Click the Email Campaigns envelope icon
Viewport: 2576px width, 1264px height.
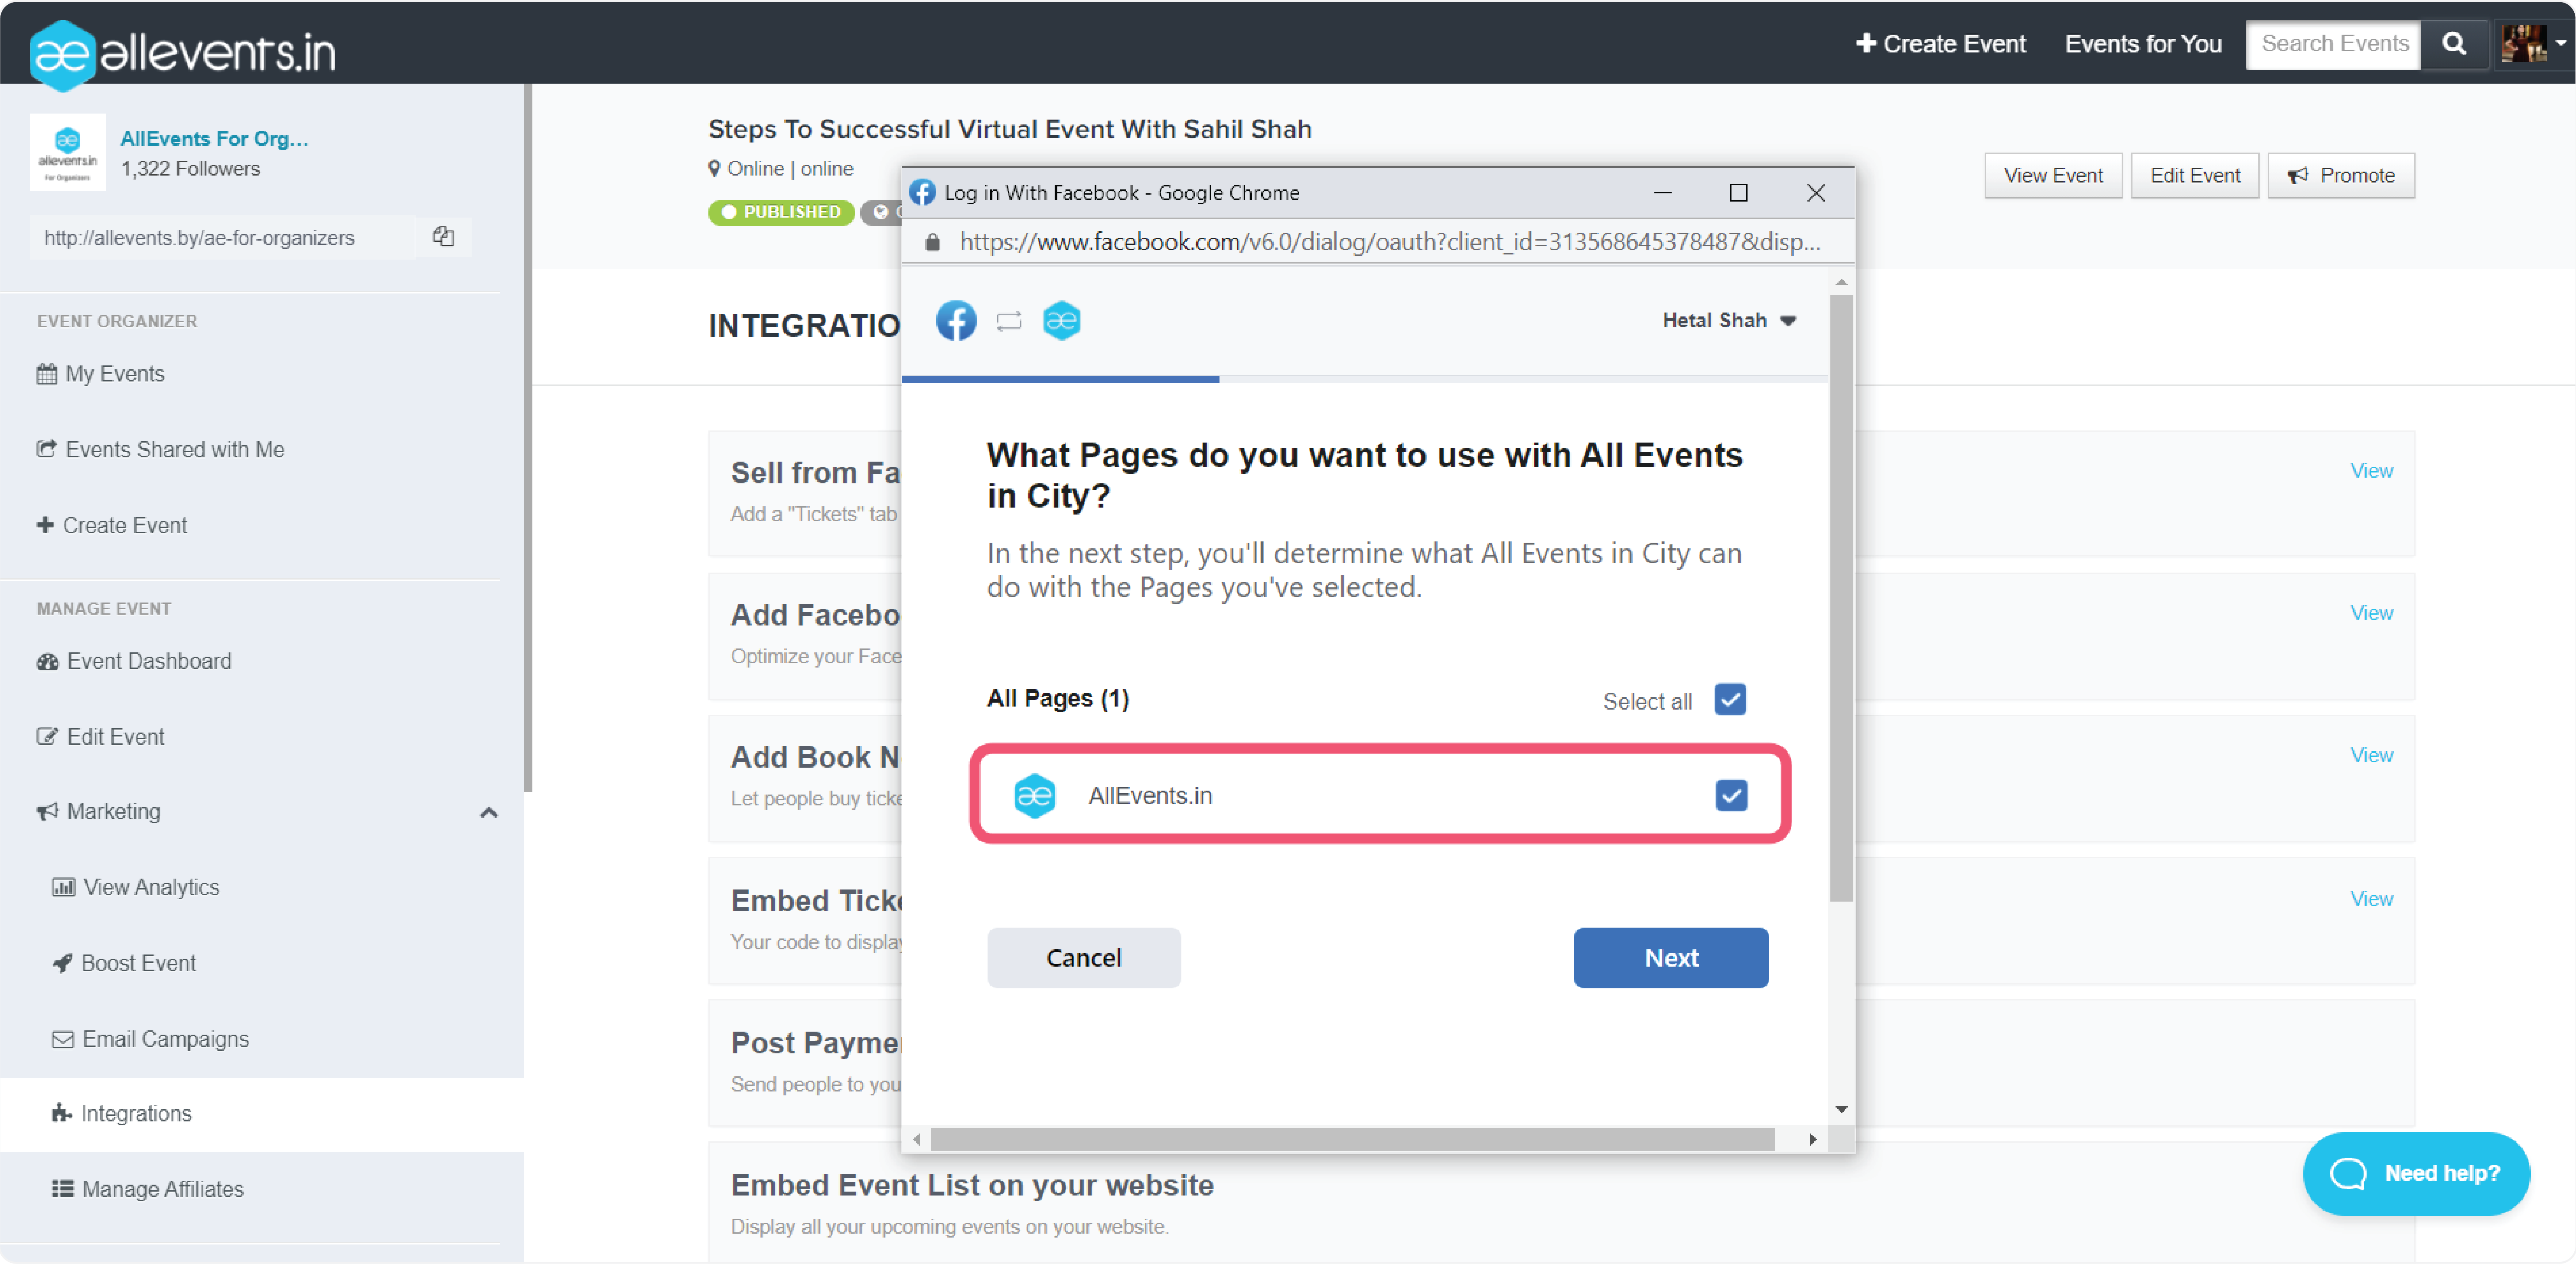(x=62, y=1039)
